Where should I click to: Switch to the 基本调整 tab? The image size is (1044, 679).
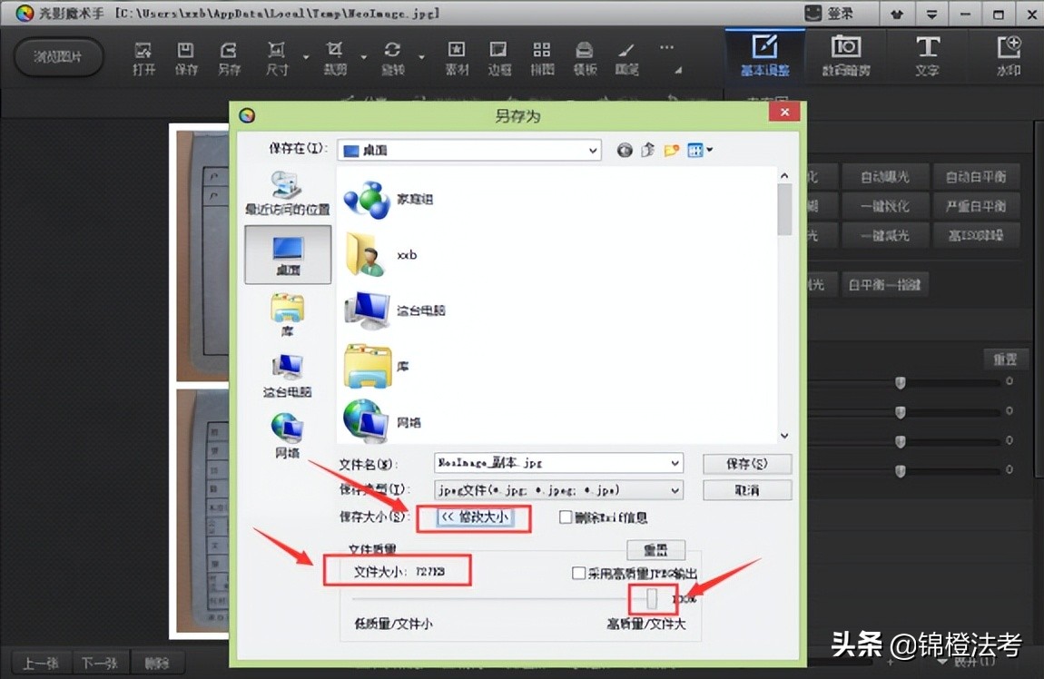pos(763,54)
